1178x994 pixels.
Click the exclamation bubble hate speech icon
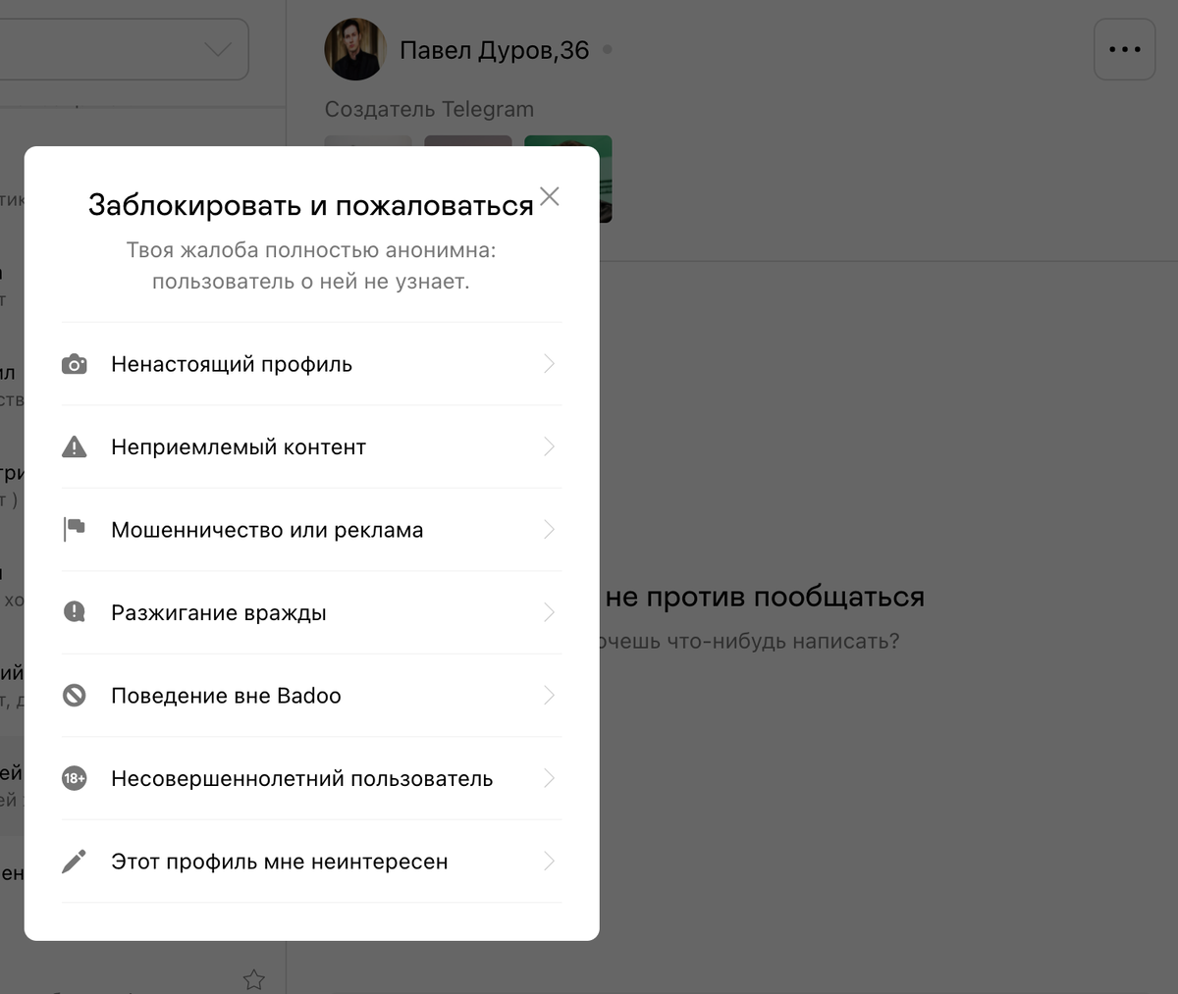click(75, 612)
